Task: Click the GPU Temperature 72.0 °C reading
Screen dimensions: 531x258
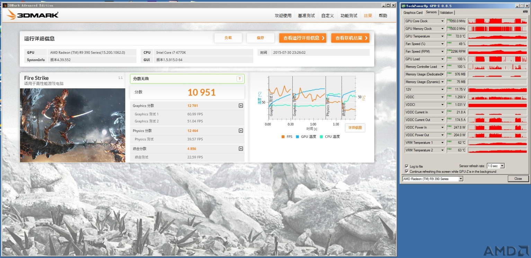Action: coord(456,36)
